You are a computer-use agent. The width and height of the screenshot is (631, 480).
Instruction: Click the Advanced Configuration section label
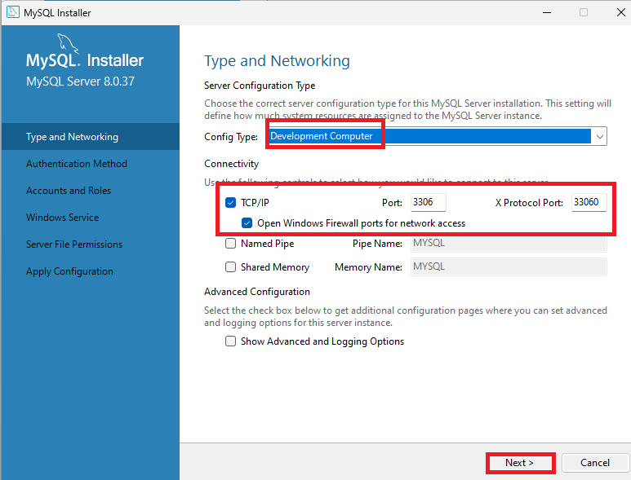pyautogui.click(x=257, y=292)
